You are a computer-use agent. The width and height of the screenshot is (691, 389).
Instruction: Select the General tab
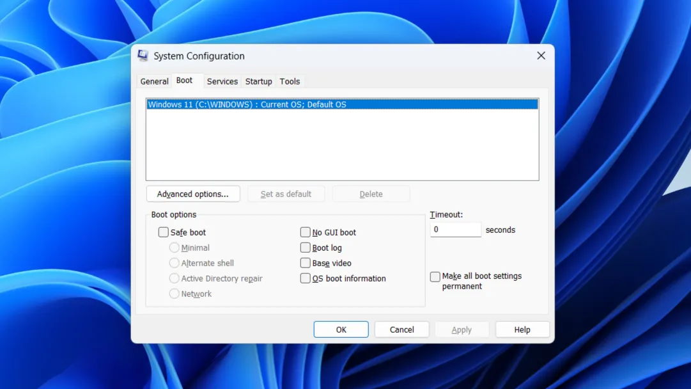tap(154, 81)
